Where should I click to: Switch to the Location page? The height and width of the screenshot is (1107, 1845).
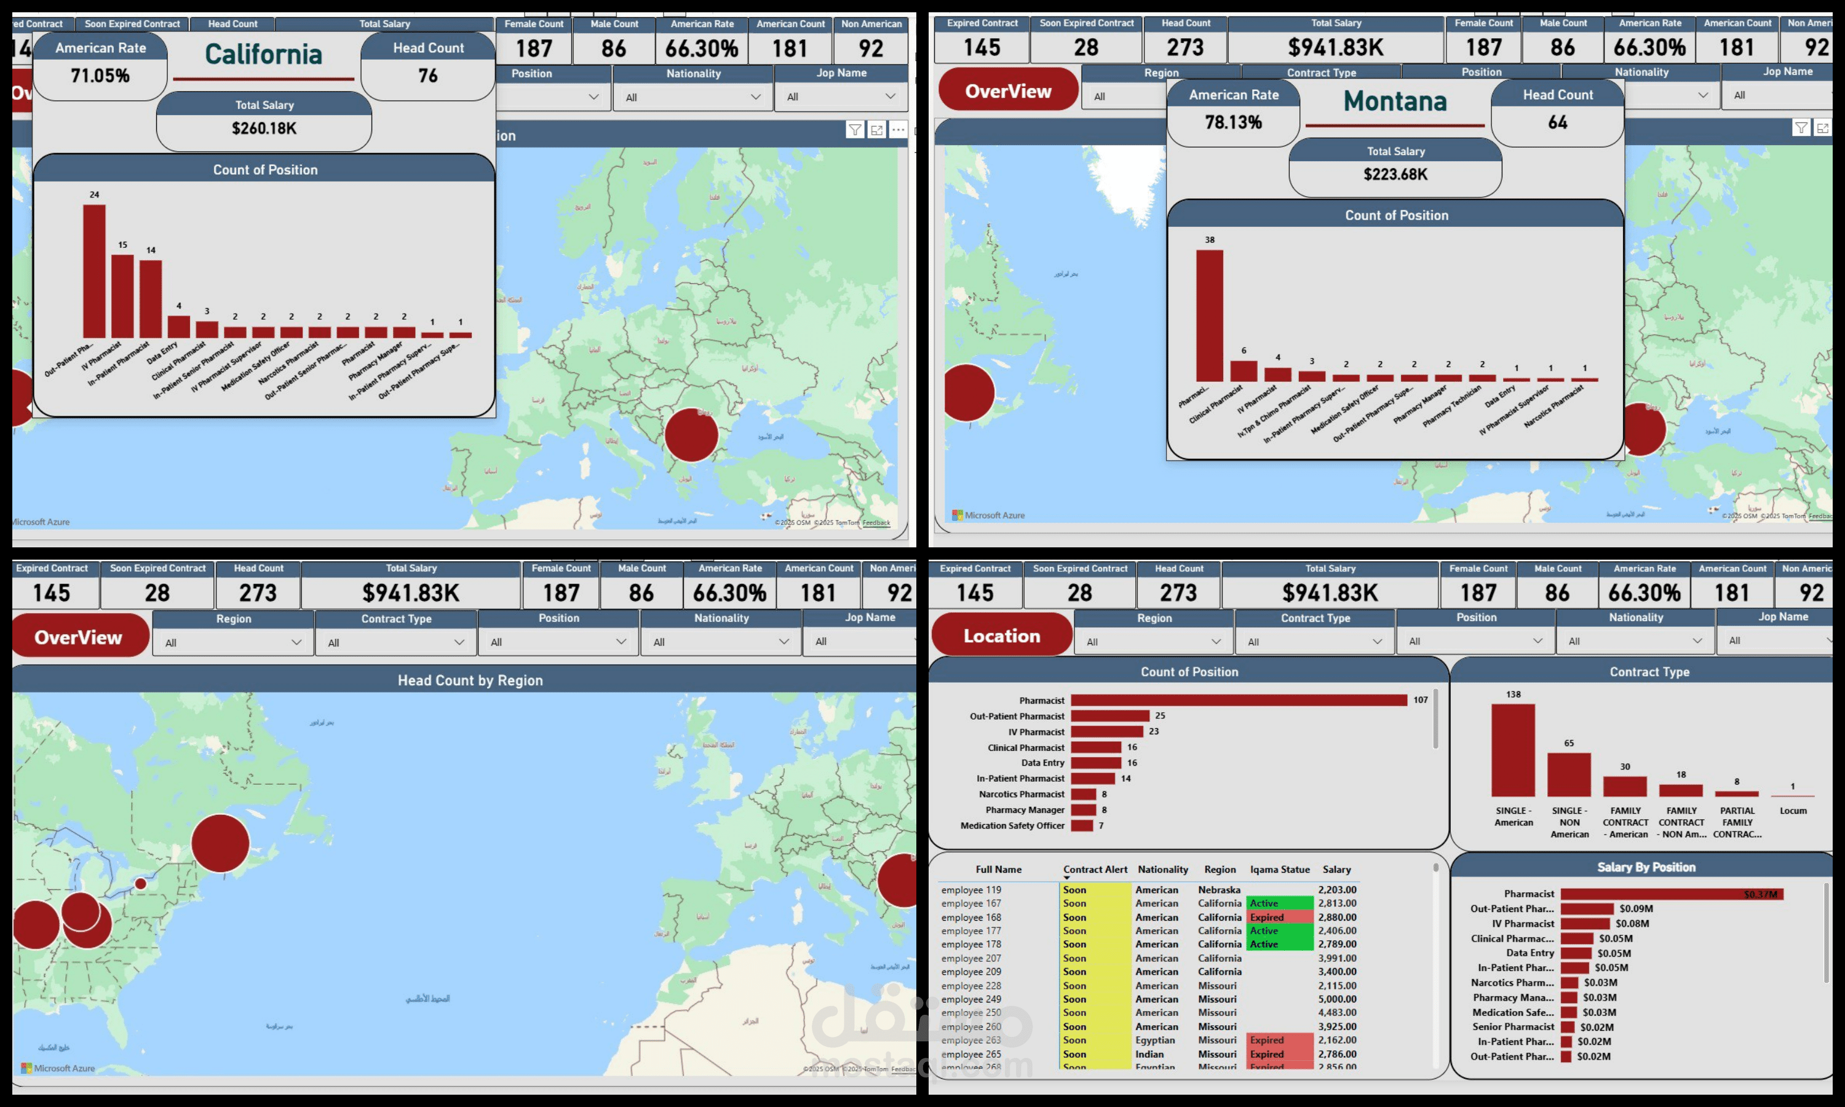(x=1001, y=635)
